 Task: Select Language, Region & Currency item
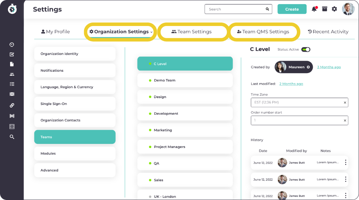(x=75, y=87)
